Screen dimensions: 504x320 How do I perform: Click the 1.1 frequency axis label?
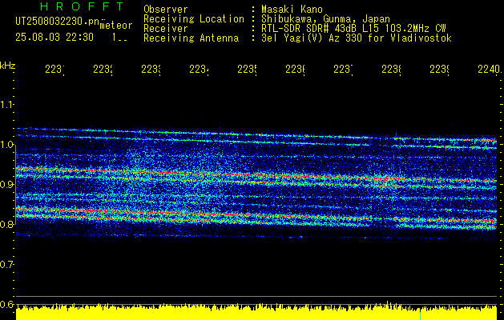[6, 104]
